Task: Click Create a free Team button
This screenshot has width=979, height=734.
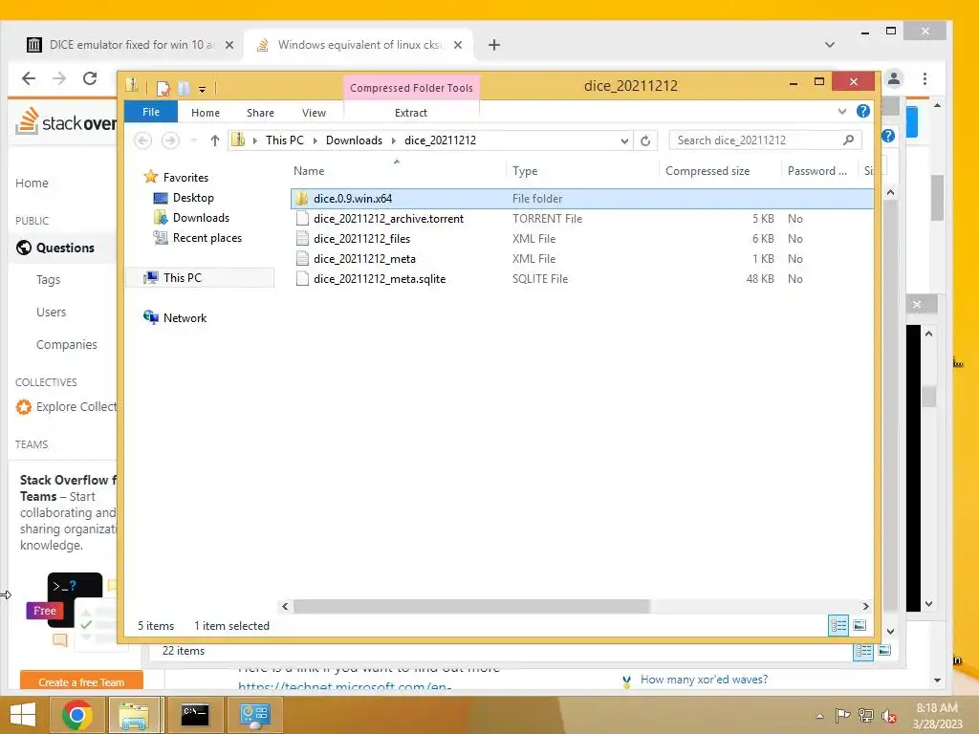Action: tap(81, 681)
